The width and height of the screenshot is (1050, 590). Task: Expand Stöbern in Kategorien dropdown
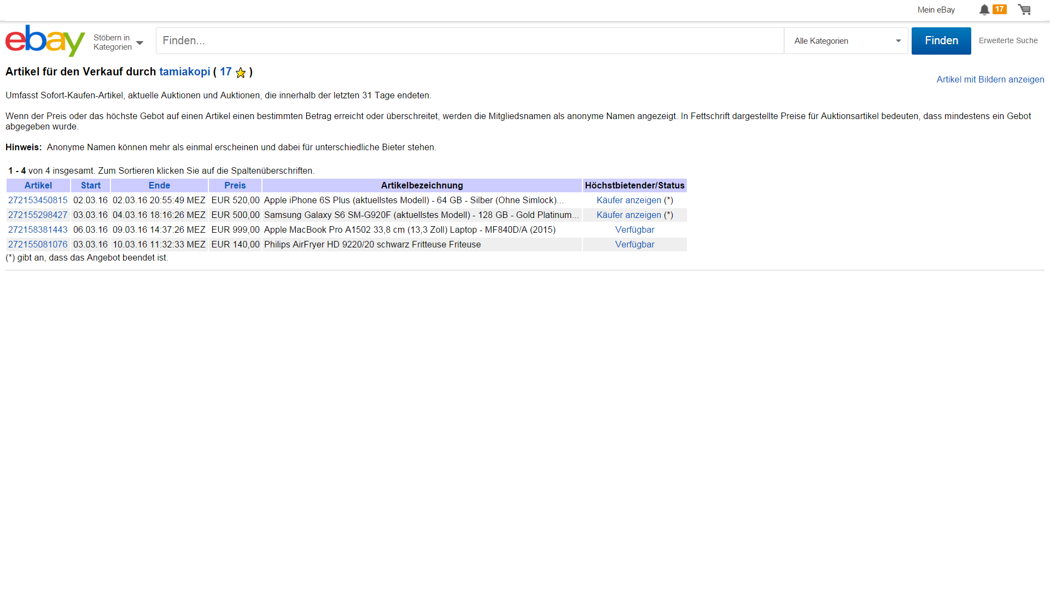coord(118,42)
